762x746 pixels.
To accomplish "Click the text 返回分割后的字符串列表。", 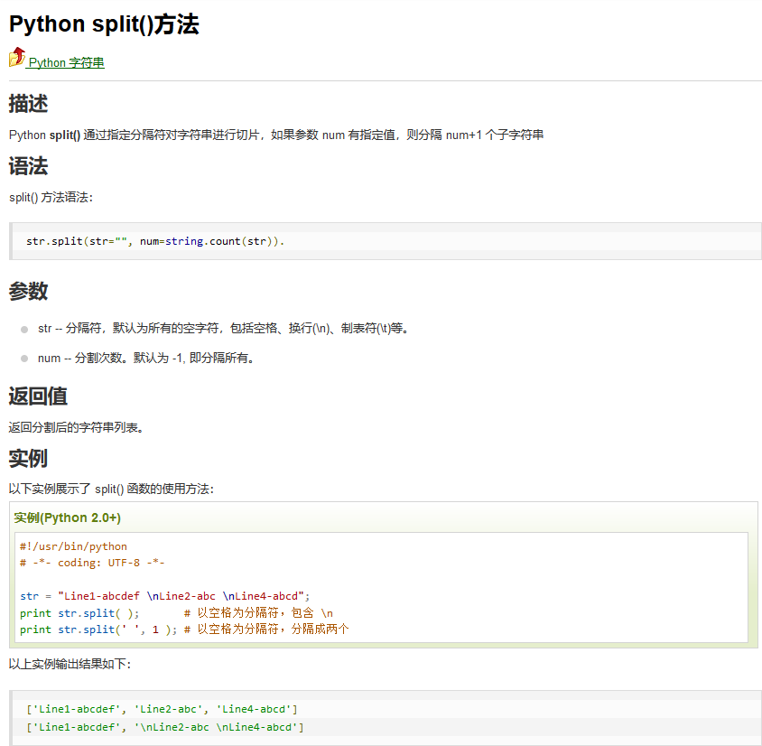I will (x=77, y=428).
